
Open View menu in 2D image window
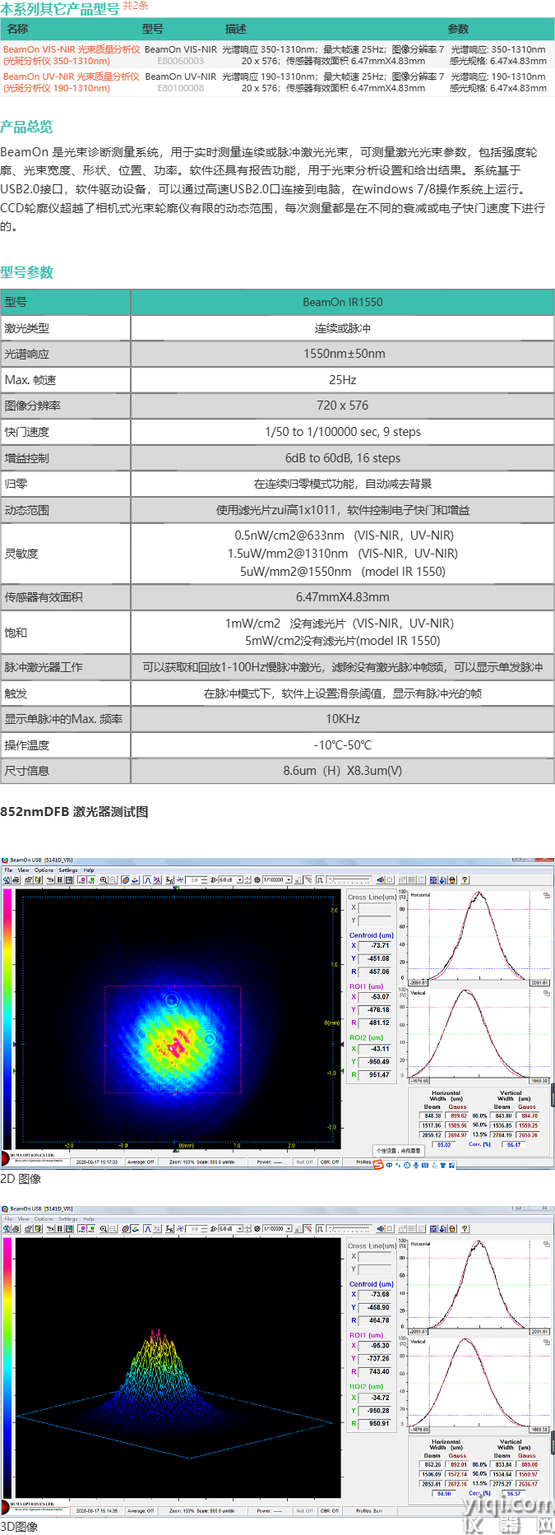coord(23,870)
